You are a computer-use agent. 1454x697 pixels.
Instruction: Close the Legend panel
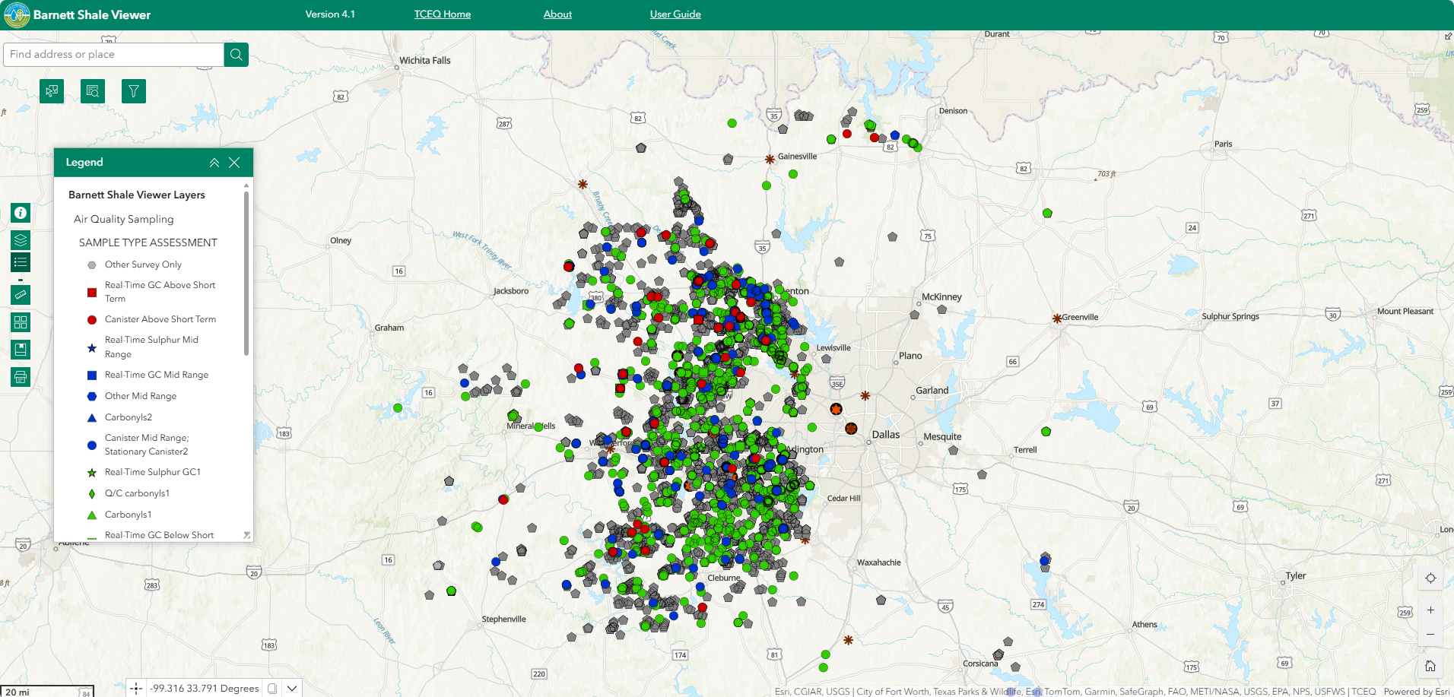234,163
